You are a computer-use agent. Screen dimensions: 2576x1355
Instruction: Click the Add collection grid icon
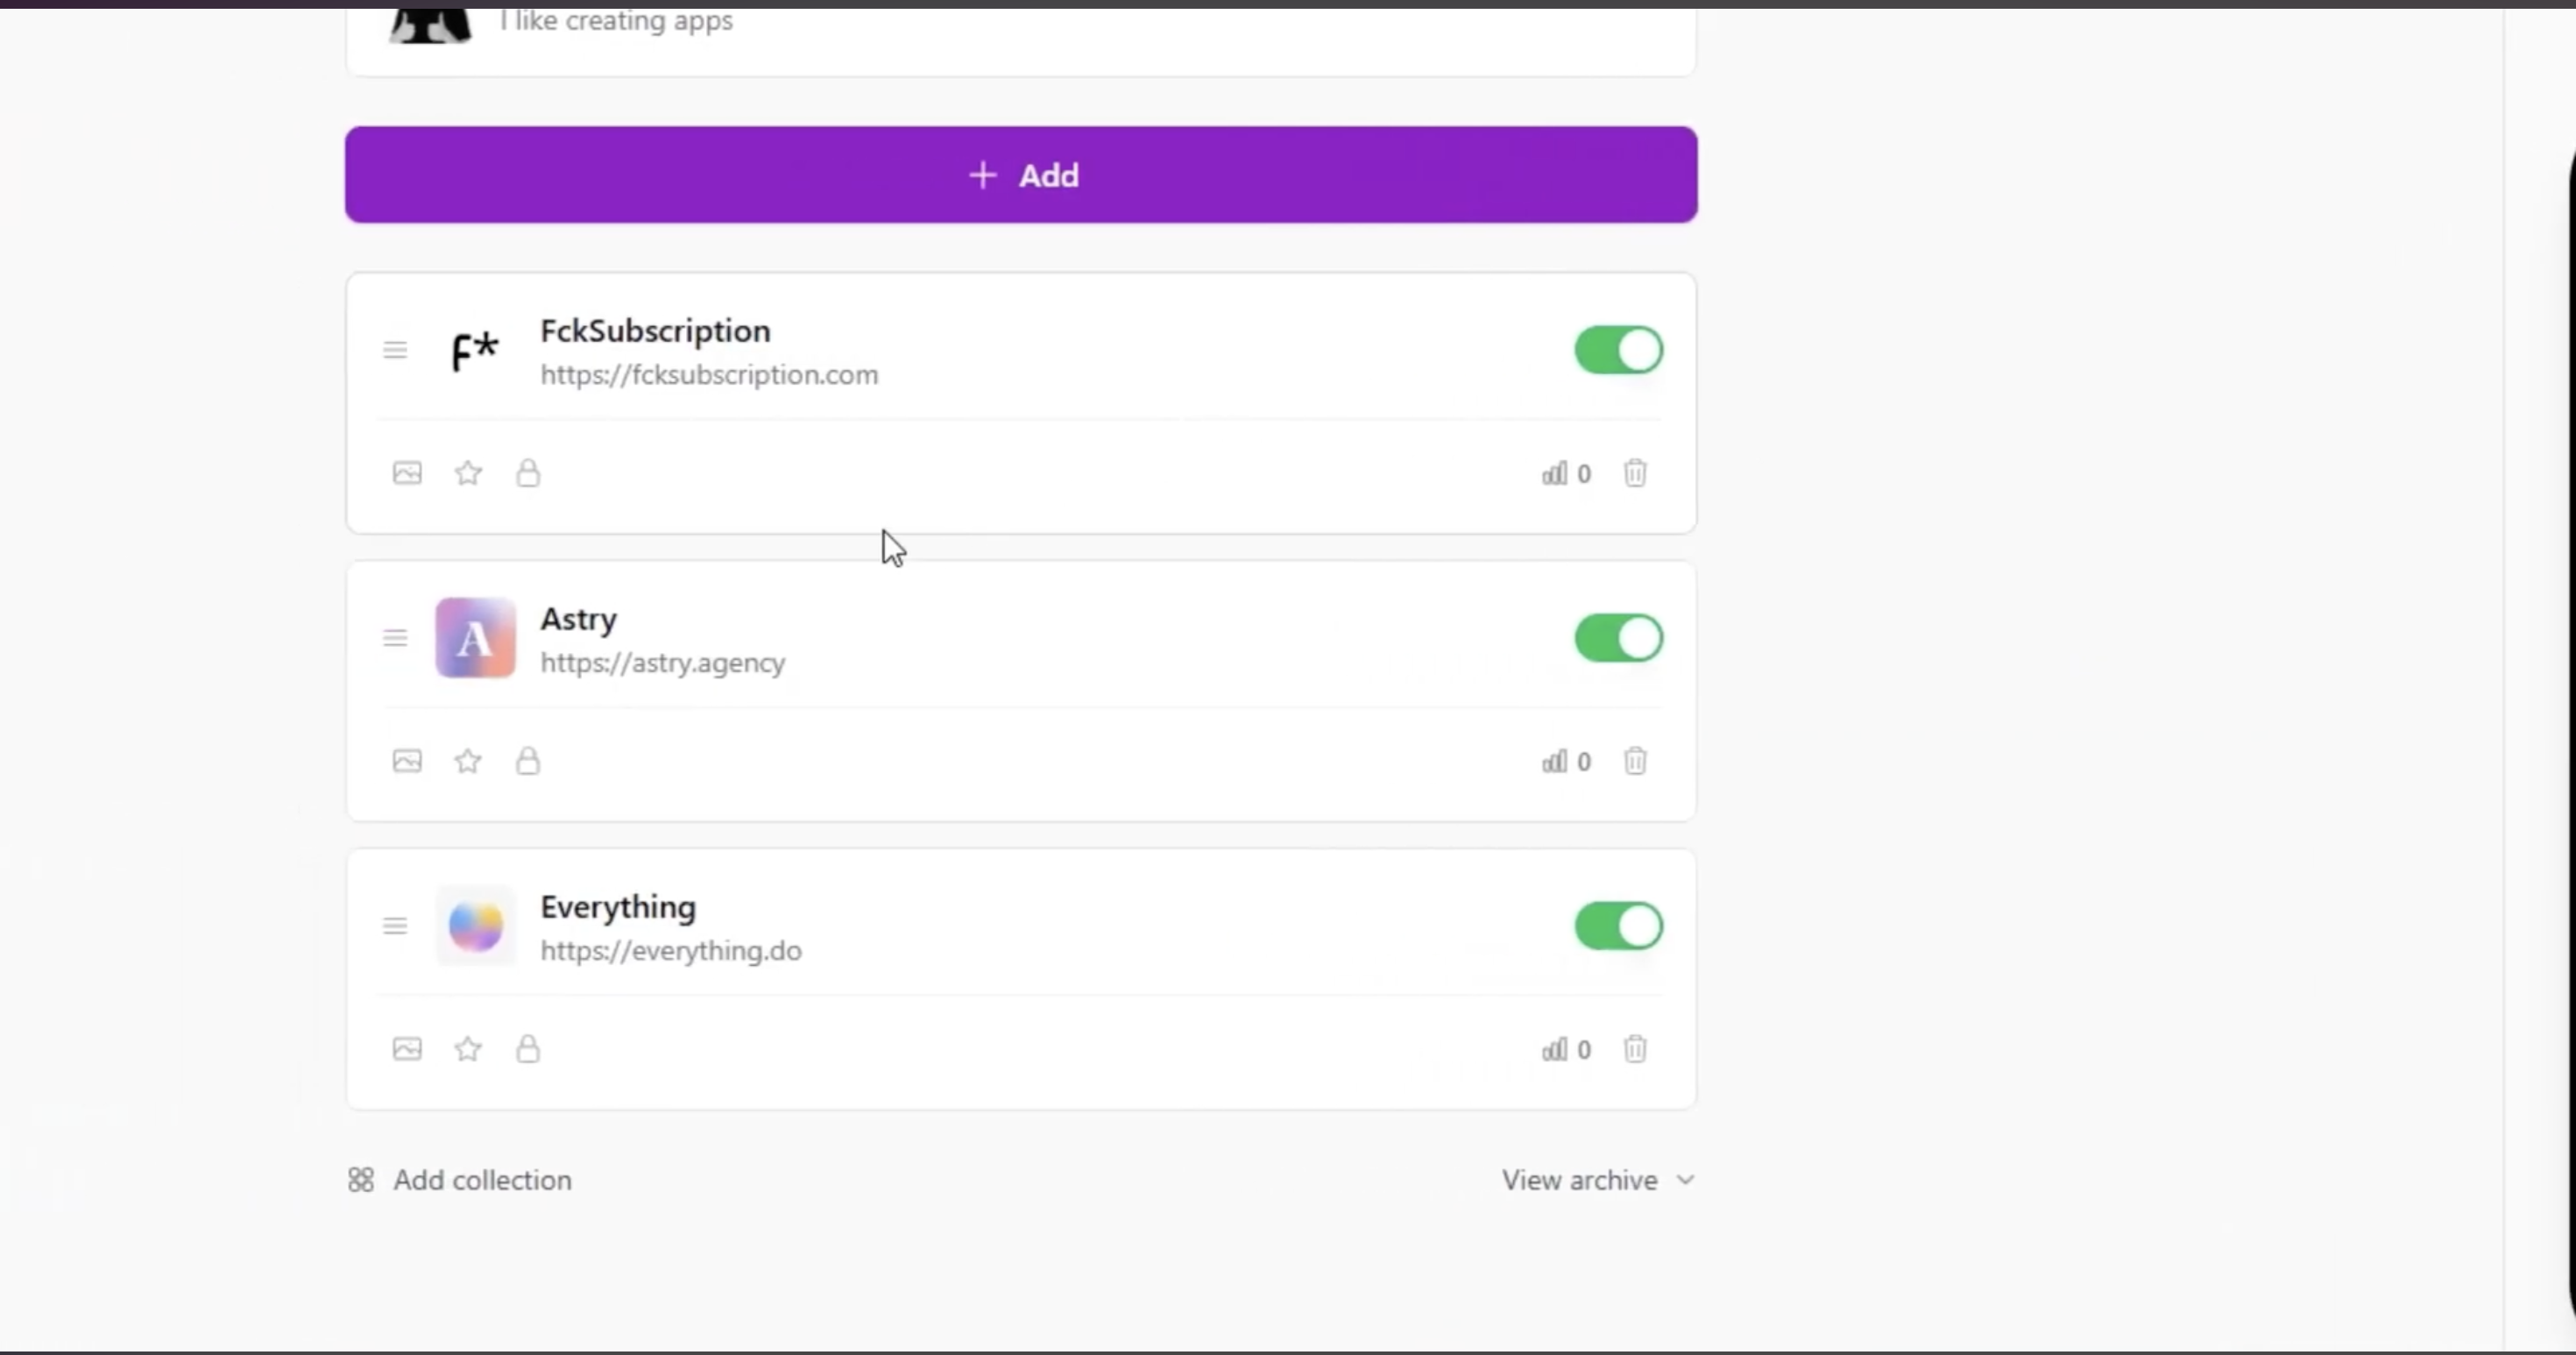361,1180
